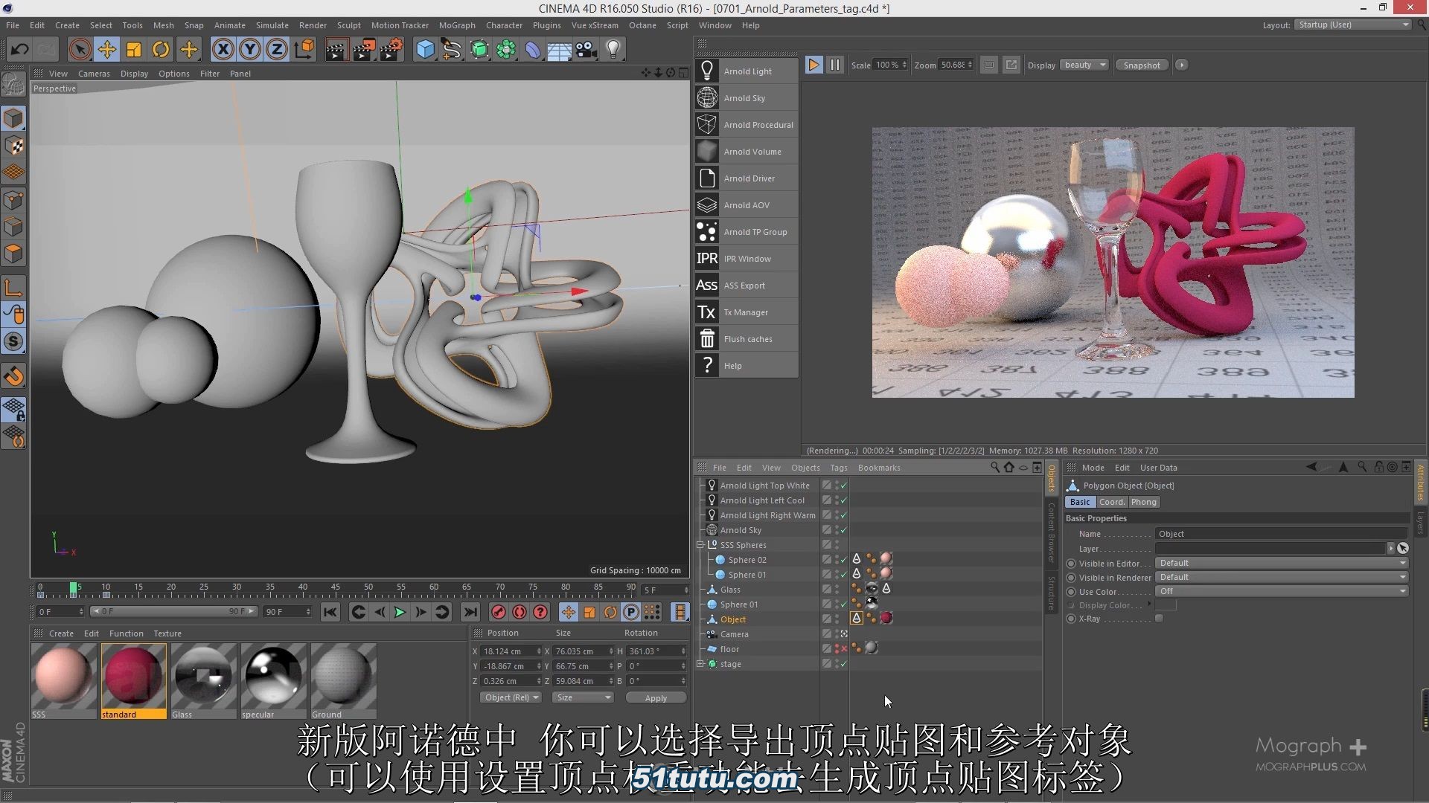Switch to the Phong tab
Viewport: 1429px width, 803px height.
tap(1144, 502)
